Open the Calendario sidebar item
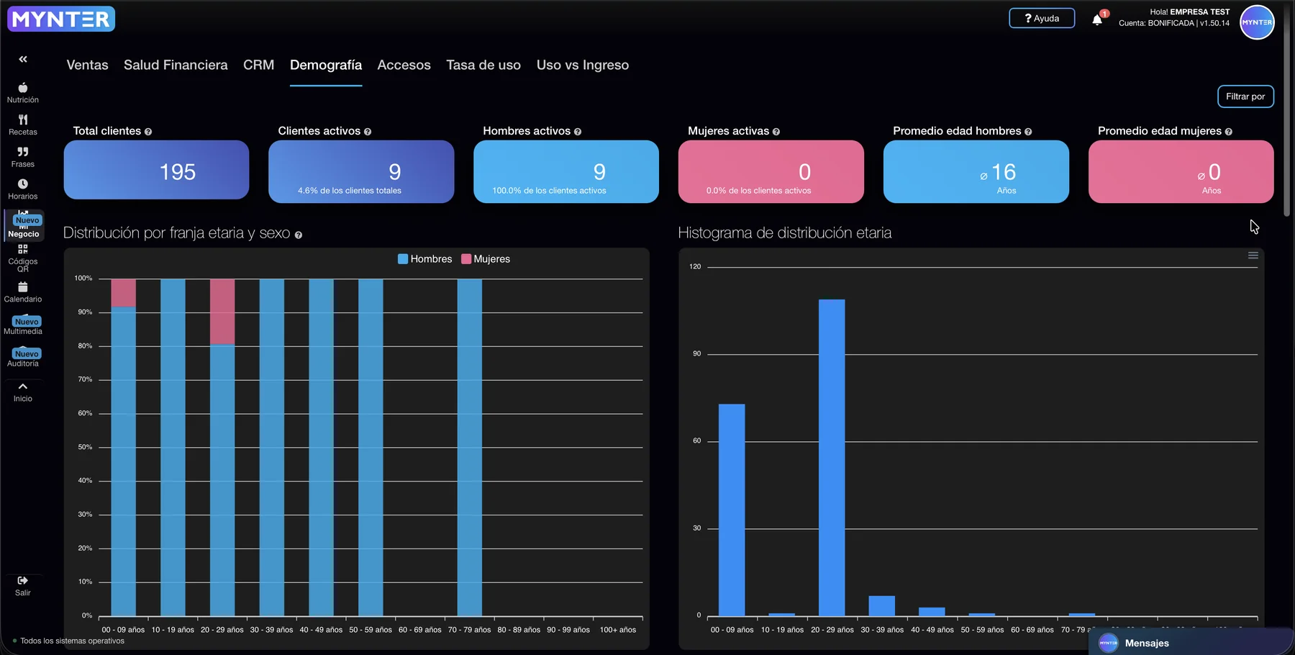The image size is (1295, 655). tap(23, 292)
